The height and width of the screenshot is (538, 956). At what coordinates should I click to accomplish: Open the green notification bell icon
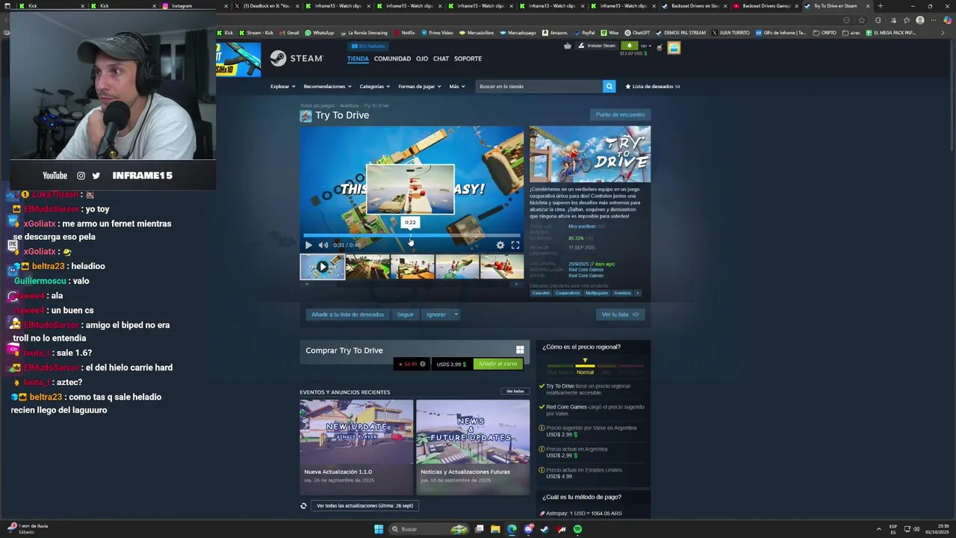click(630, 46)
